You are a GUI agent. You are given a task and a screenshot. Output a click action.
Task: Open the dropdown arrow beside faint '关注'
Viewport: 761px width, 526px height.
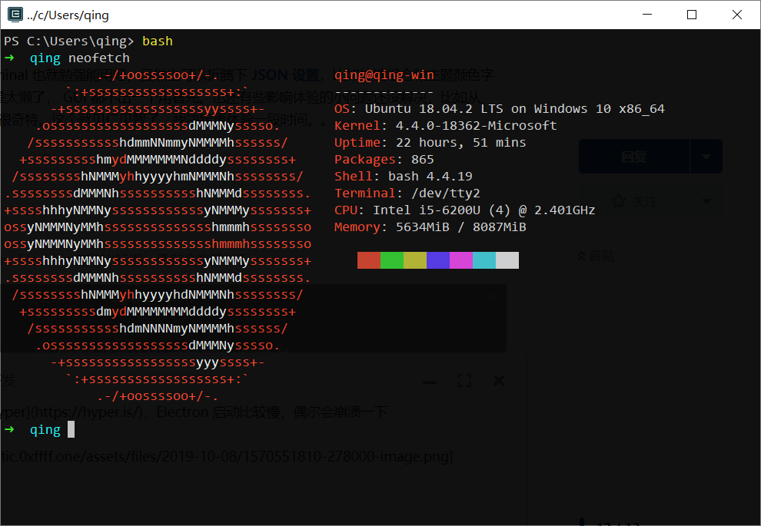click(x=706, y=201)
